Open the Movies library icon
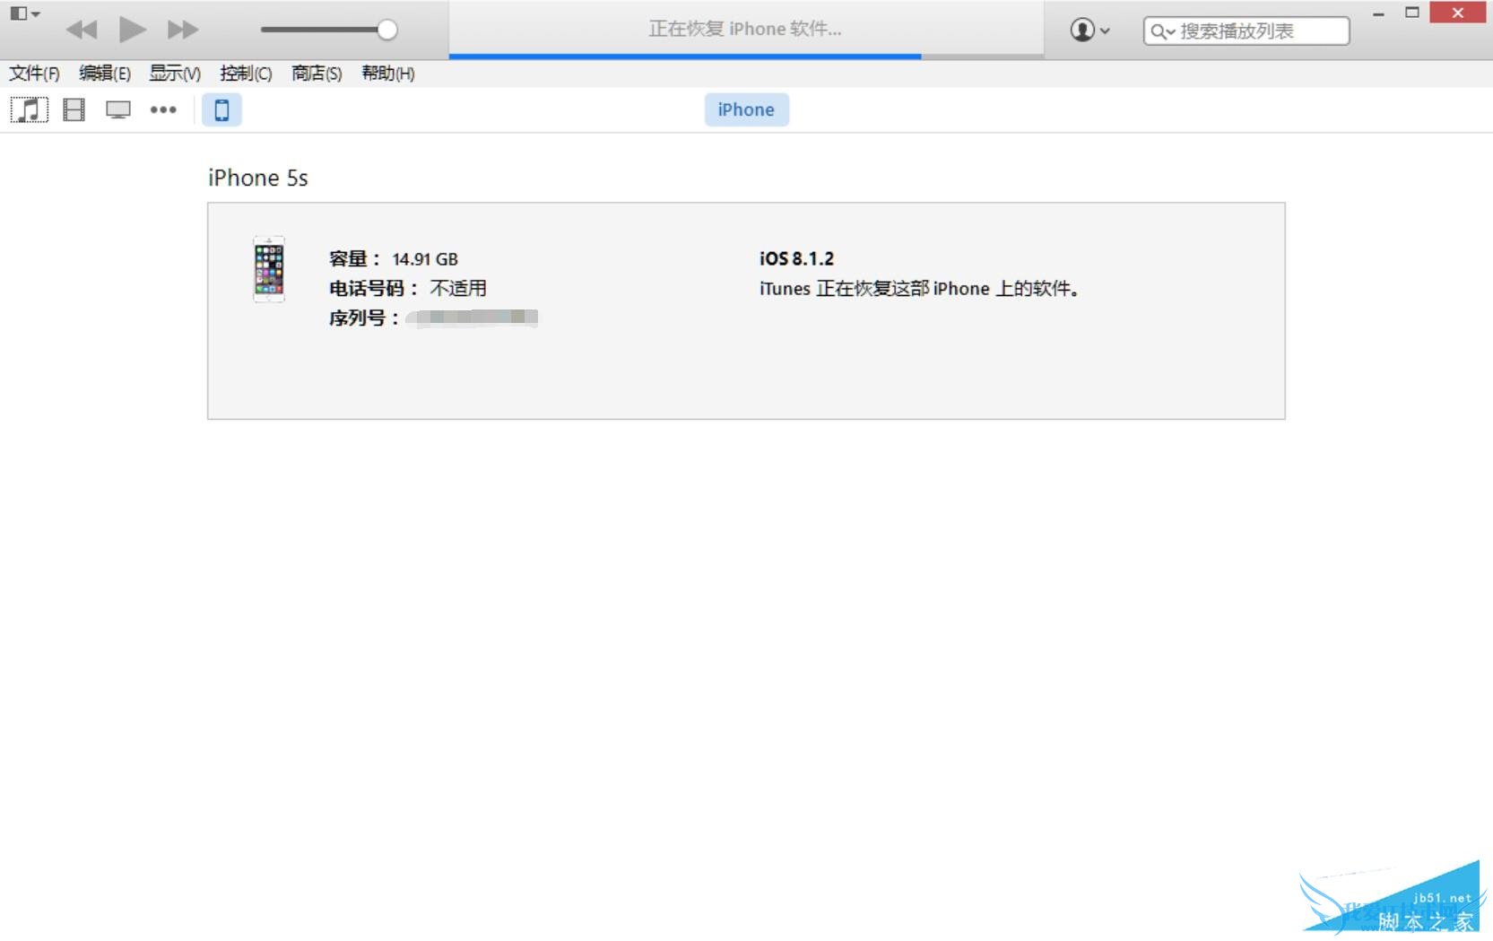Viewport: 1493px width, 941px height. (73, 109)
